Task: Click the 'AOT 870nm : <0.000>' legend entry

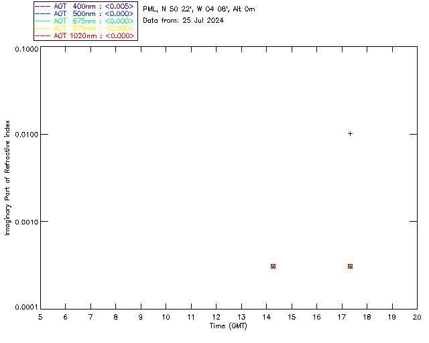Action: [x=84, y=28]
